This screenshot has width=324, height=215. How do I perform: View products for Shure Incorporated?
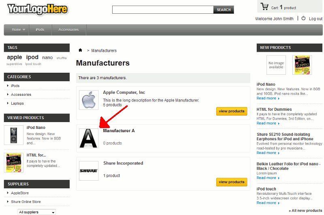[x=232, y=182]
